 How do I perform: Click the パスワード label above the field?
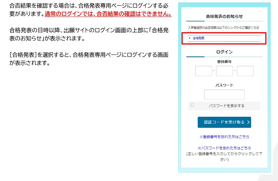[x=224, y=85]
